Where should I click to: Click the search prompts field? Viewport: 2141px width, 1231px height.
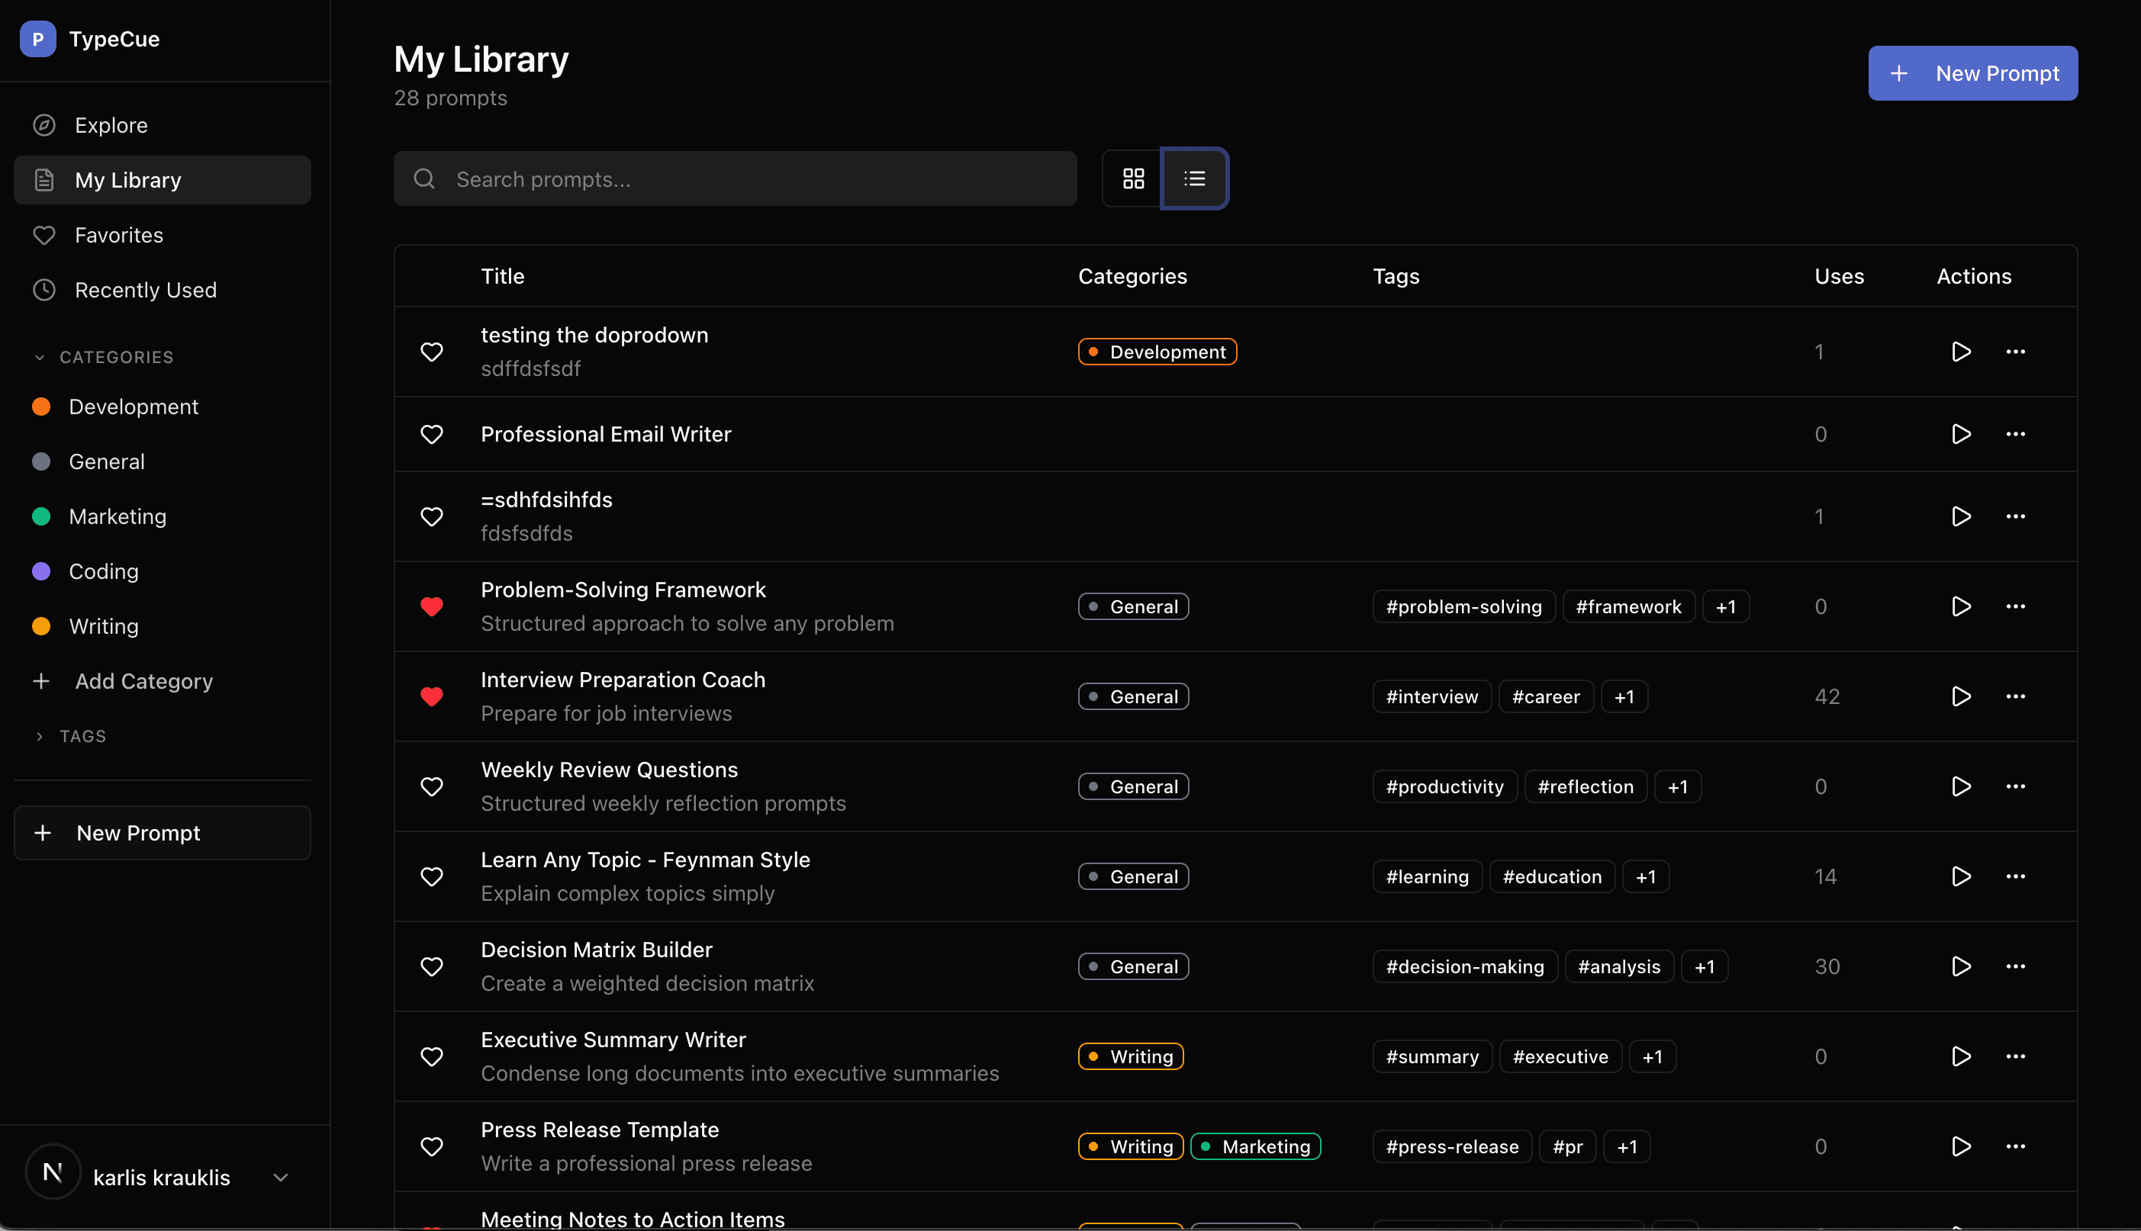pyautogui.click(x=735, y=178)
